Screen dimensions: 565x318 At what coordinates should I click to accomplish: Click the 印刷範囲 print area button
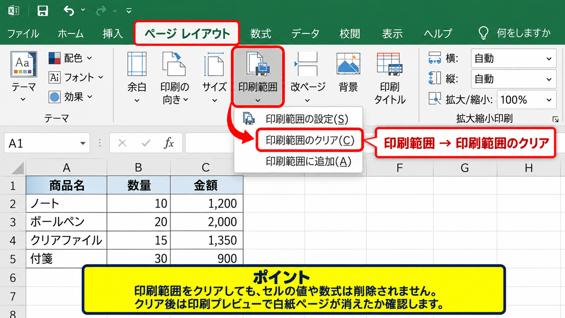click(258, 76)
